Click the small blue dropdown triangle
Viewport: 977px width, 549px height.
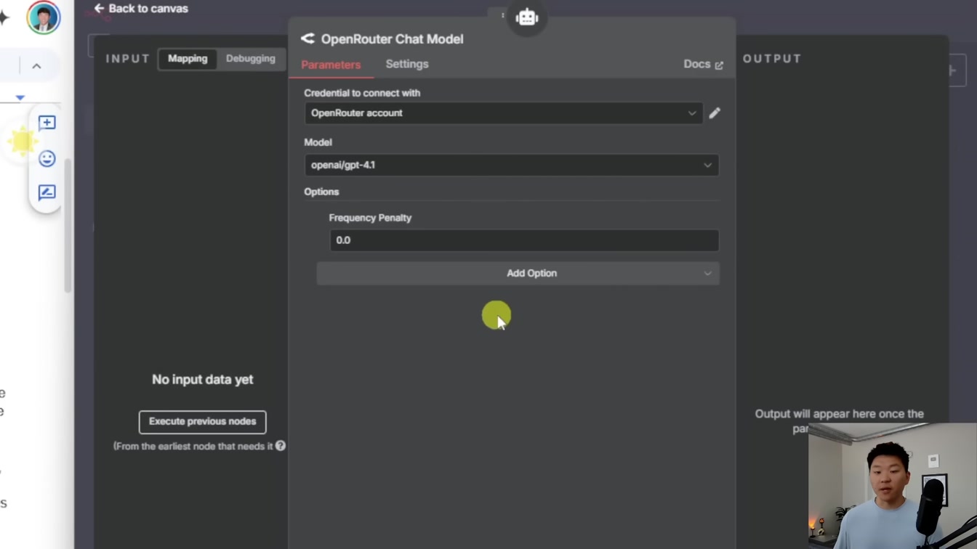pos(20,97)
